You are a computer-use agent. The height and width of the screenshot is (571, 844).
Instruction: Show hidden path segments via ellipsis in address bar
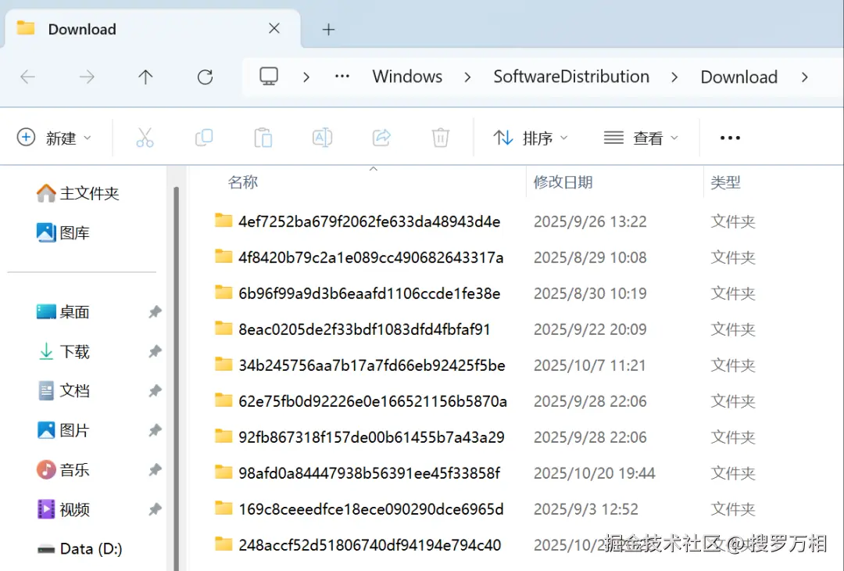click(x=342, y=77)
